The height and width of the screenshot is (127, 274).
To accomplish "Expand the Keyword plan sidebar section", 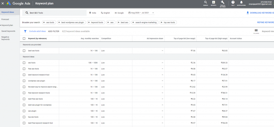I will pyautogui.click(x=1, y=25).
